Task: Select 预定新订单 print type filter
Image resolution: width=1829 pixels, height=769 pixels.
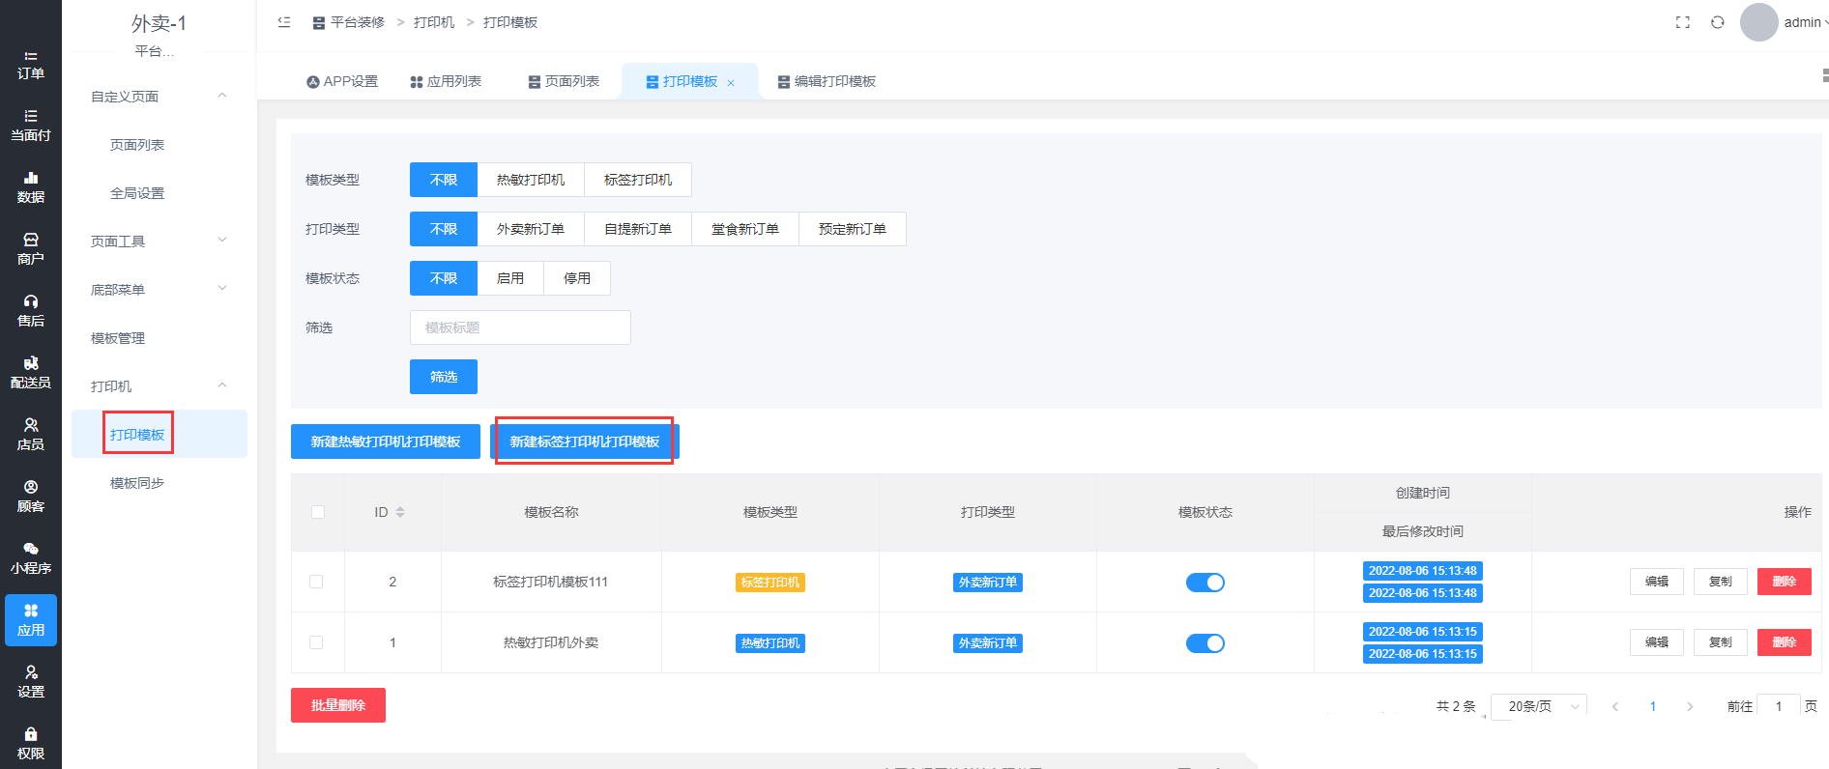Action: (853, 229)
